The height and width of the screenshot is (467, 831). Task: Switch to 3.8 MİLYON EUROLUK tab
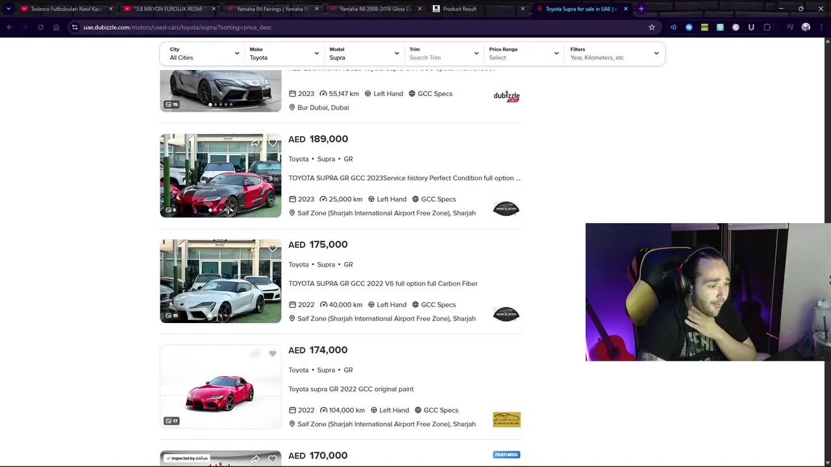(x=169, y=9)
